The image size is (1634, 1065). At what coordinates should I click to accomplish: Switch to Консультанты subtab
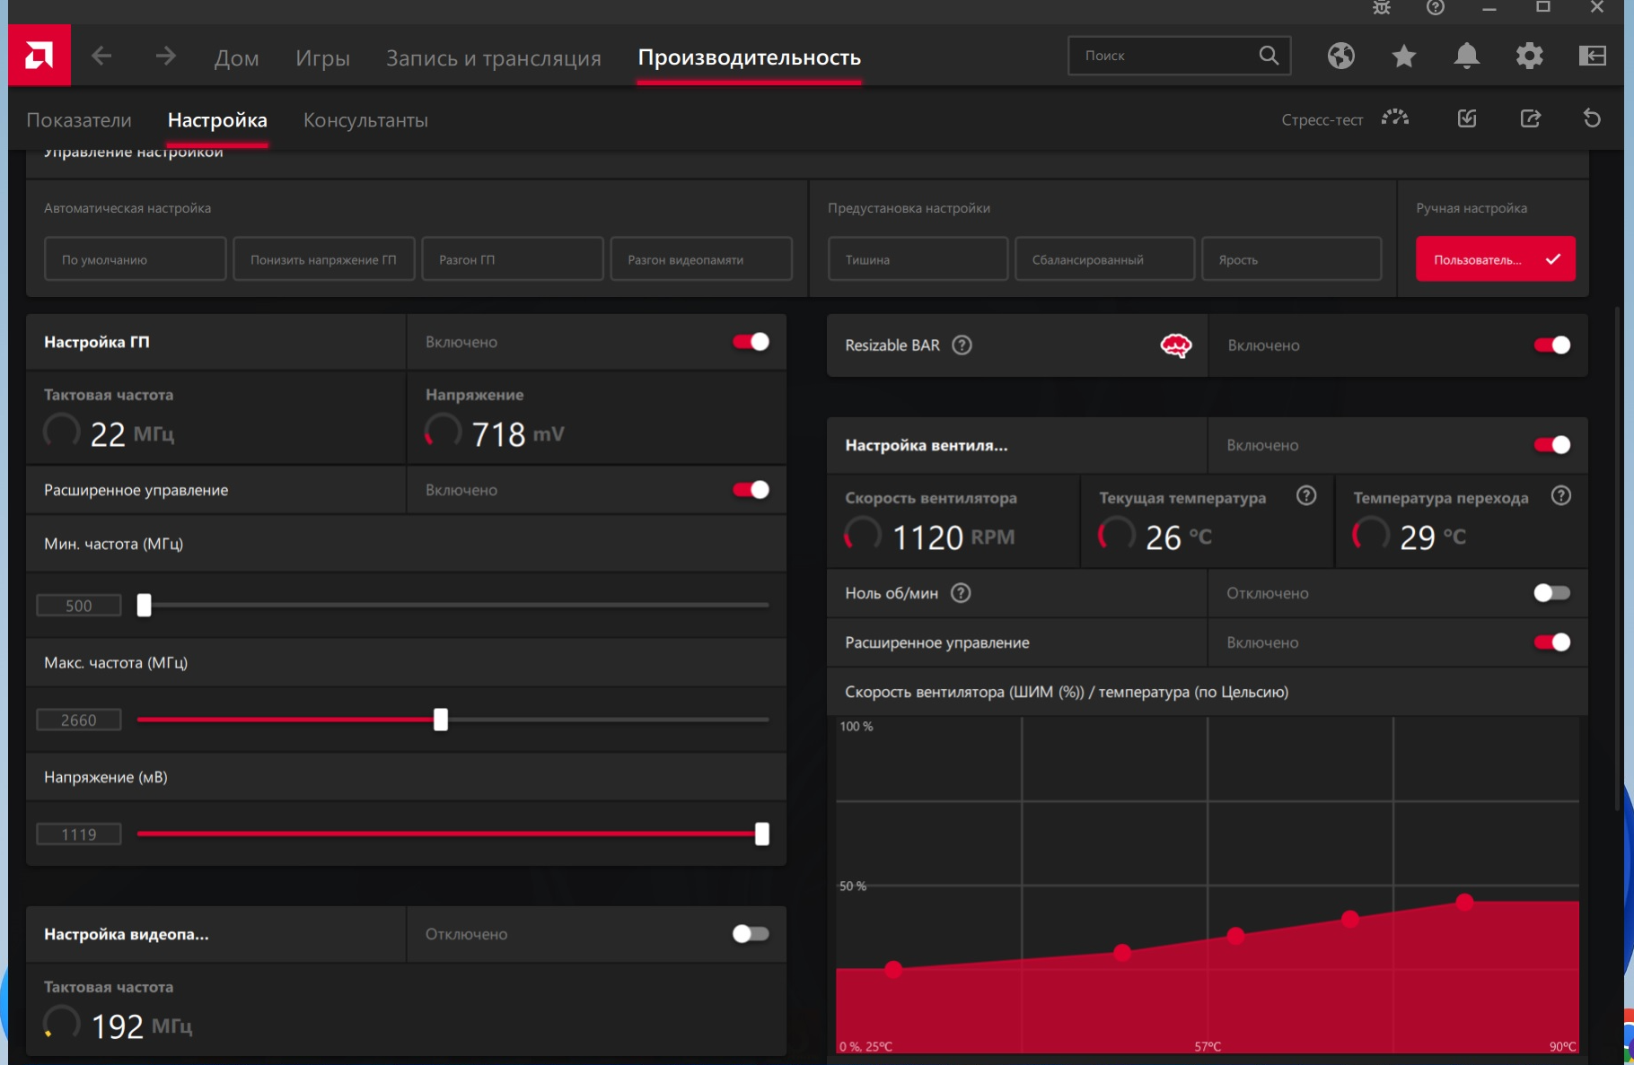tap(365, 120)
